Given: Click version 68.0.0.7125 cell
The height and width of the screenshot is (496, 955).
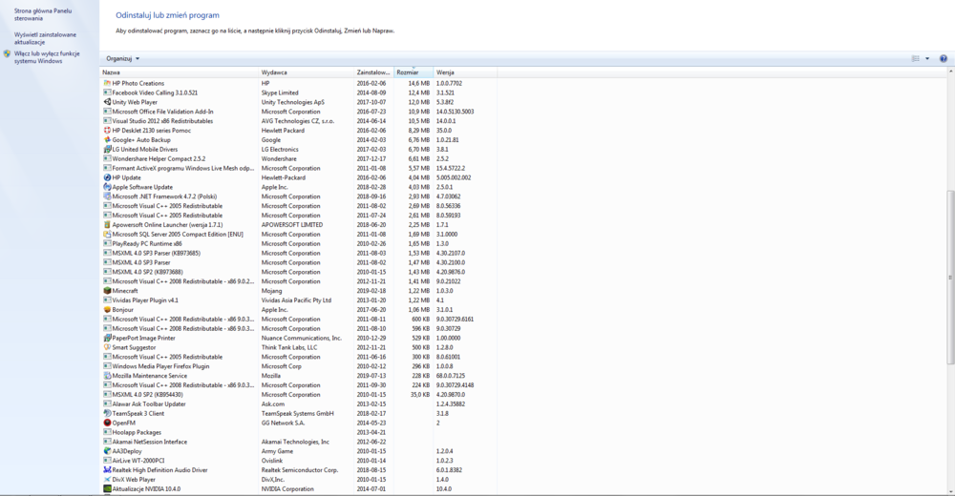Looking at the screenshot, I should pos(451,376).
